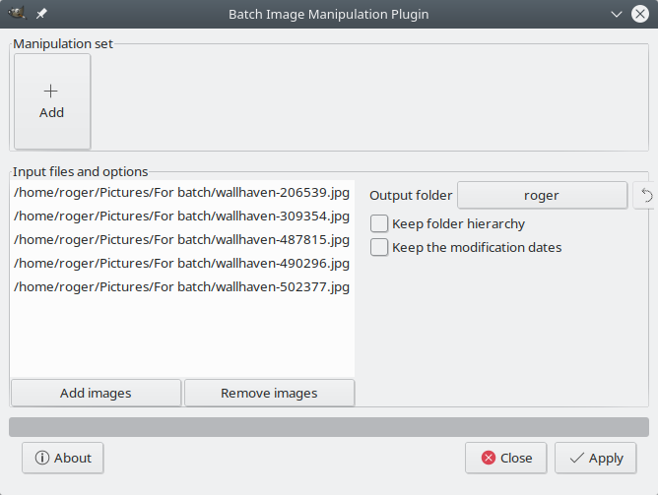The width and height of the screenshot is (658, 495).
Task: Reset output folder with the undo arrow
Action: coord(646,196)
